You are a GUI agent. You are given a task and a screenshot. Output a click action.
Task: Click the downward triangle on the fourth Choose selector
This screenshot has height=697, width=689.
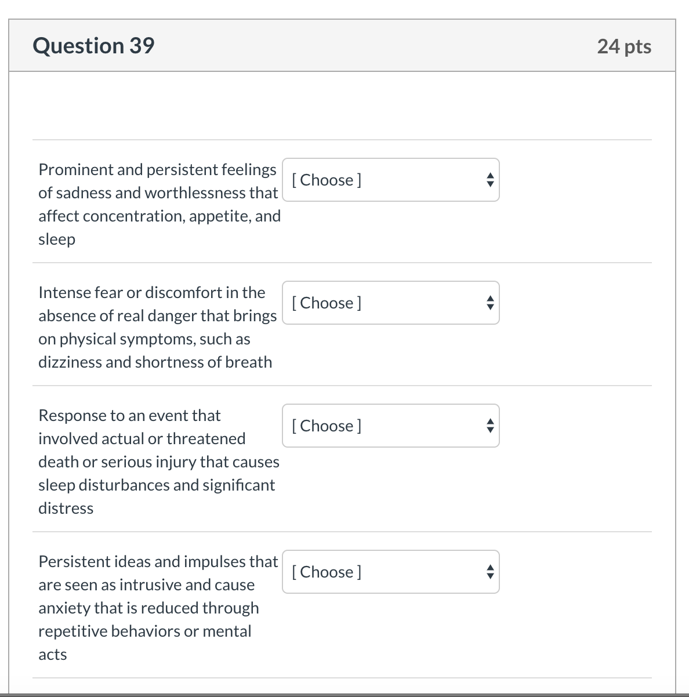[x=490, y=576]
